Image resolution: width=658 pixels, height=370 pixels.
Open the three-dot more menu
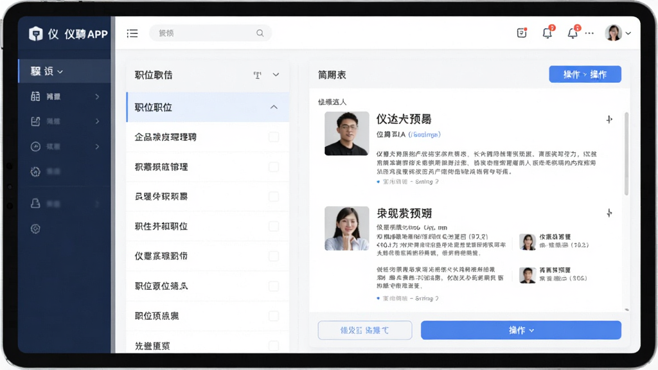pos(590,33)
